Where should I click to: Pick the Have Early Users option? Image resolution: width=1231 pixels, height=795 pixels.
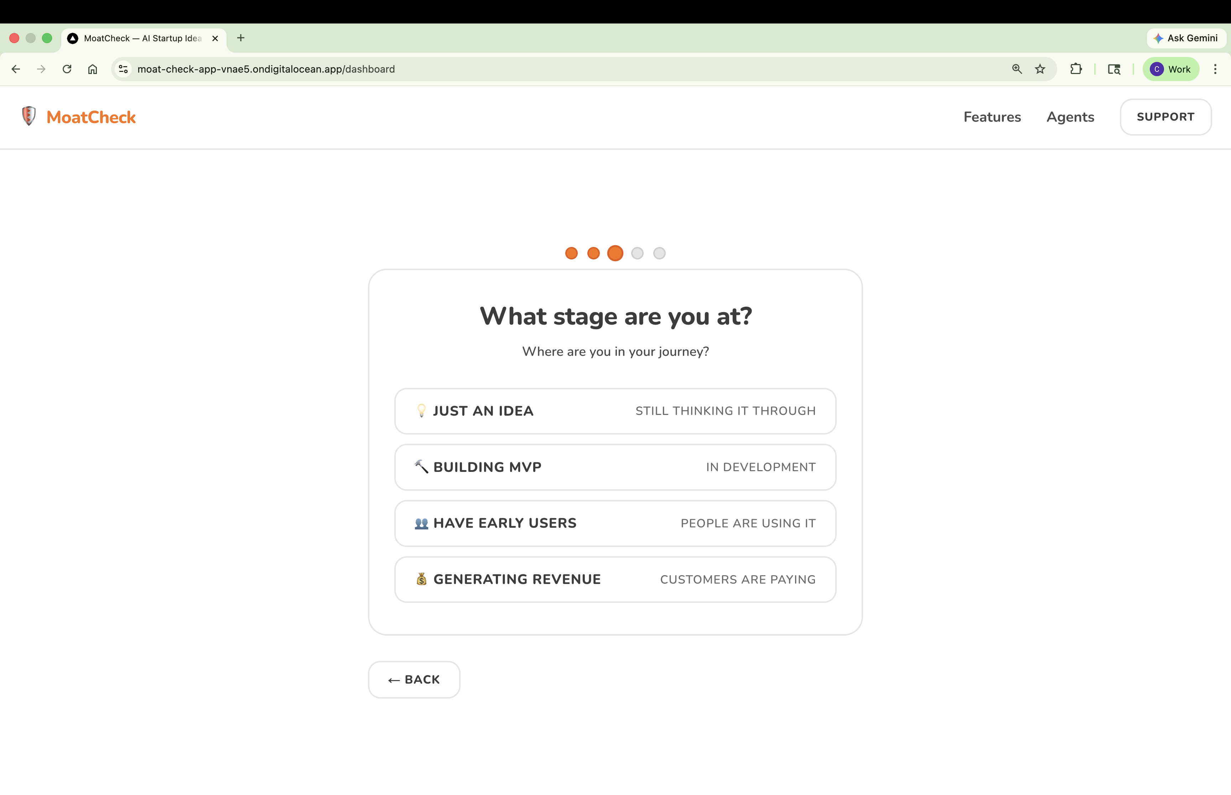point(615,523)
